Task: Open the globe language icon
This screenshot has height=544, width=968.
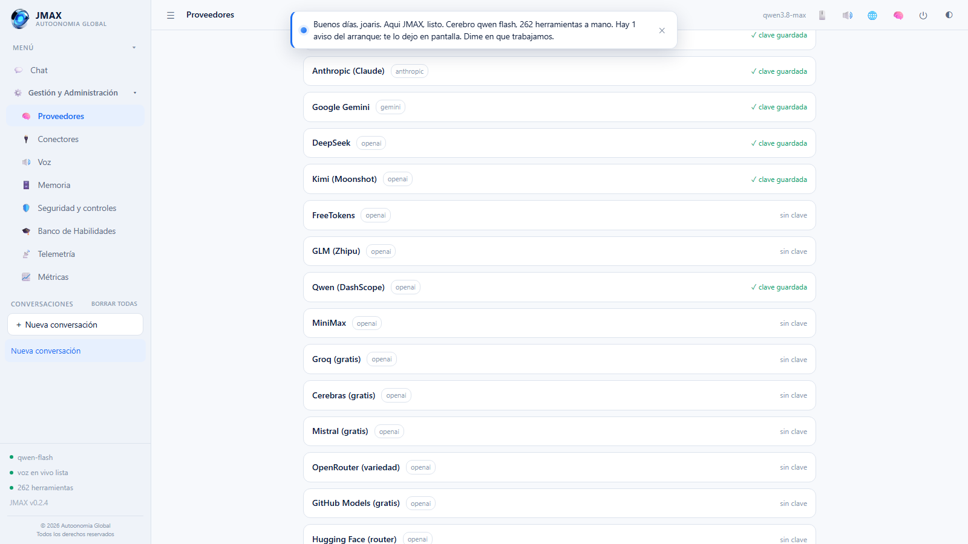Action: (x=872, y=15)
